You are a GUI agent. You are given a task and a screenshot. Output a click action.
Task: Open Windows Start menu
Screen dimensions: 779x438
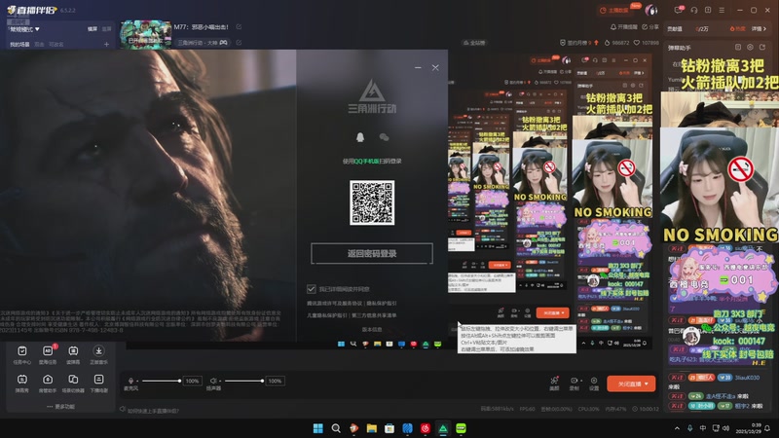coord(318,428)
